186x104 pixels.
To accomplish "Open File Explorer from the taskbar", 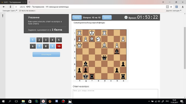I will 23,101.
